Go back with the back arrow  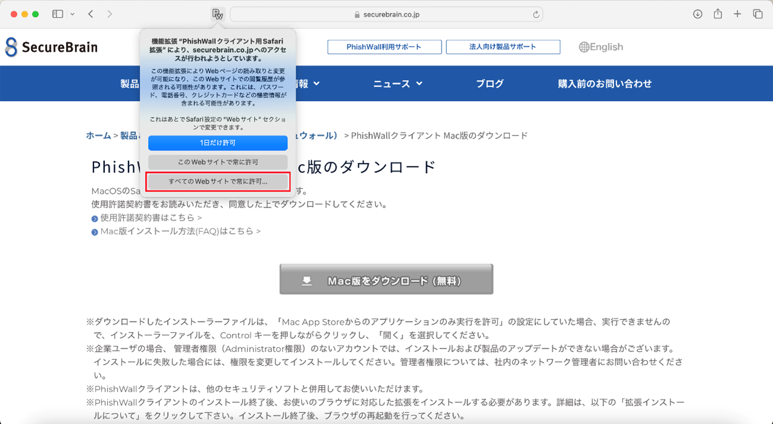pos(90,14)
